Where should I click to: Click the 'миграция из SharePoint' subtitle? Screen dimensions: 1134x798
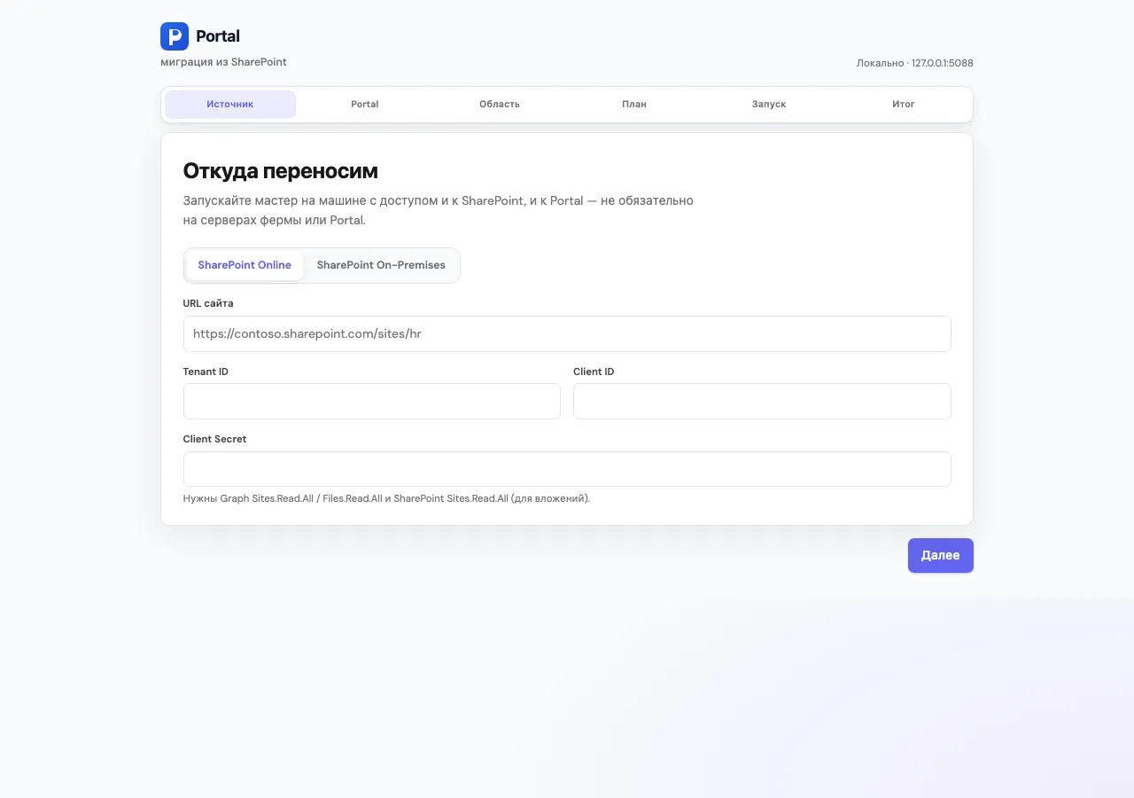click(x=223, y=62)
